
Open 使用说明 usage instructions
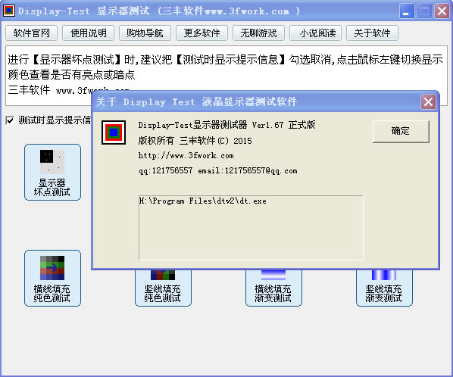pos(89,33)
